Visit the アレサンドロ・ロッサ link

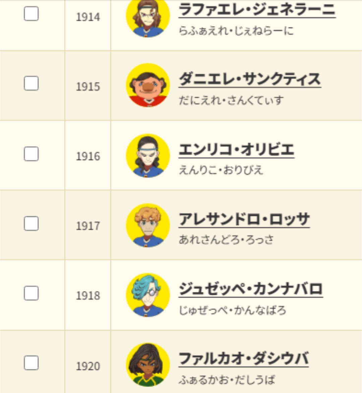(x=244, y=220)
